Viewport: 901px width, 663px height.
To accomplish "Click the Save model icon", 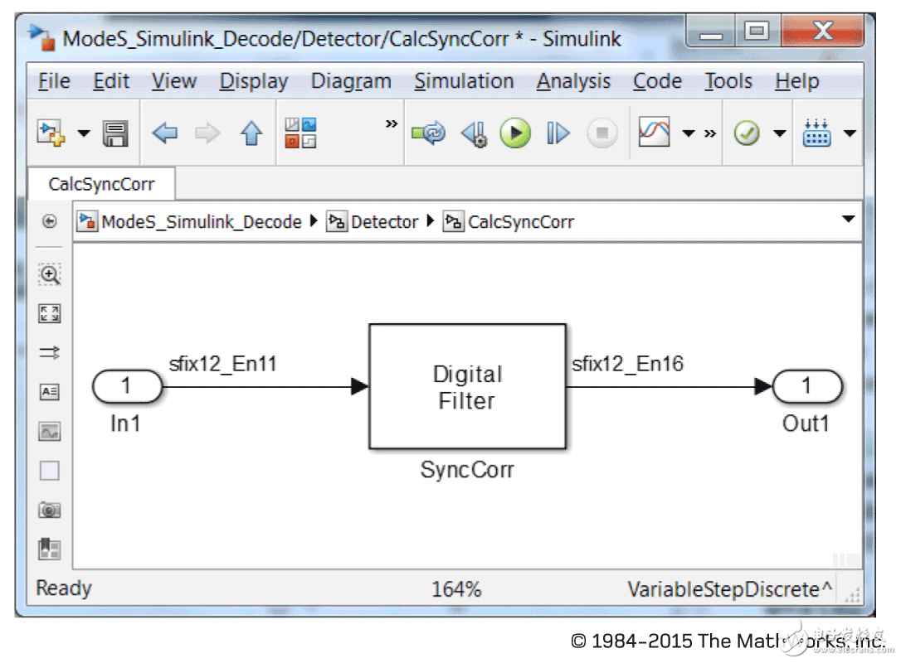I will tap(114, 133).
